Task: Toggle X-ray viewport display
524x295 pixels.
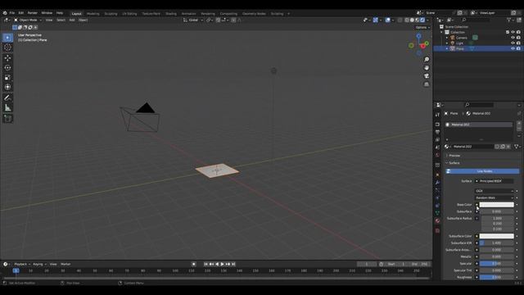Action: pyautogui.click(x=400, y=20)
